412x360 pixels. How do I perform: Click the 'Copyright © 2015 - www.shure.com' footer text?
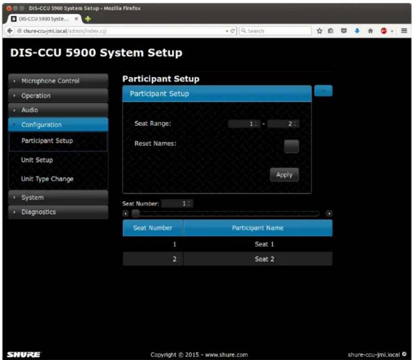199,355
